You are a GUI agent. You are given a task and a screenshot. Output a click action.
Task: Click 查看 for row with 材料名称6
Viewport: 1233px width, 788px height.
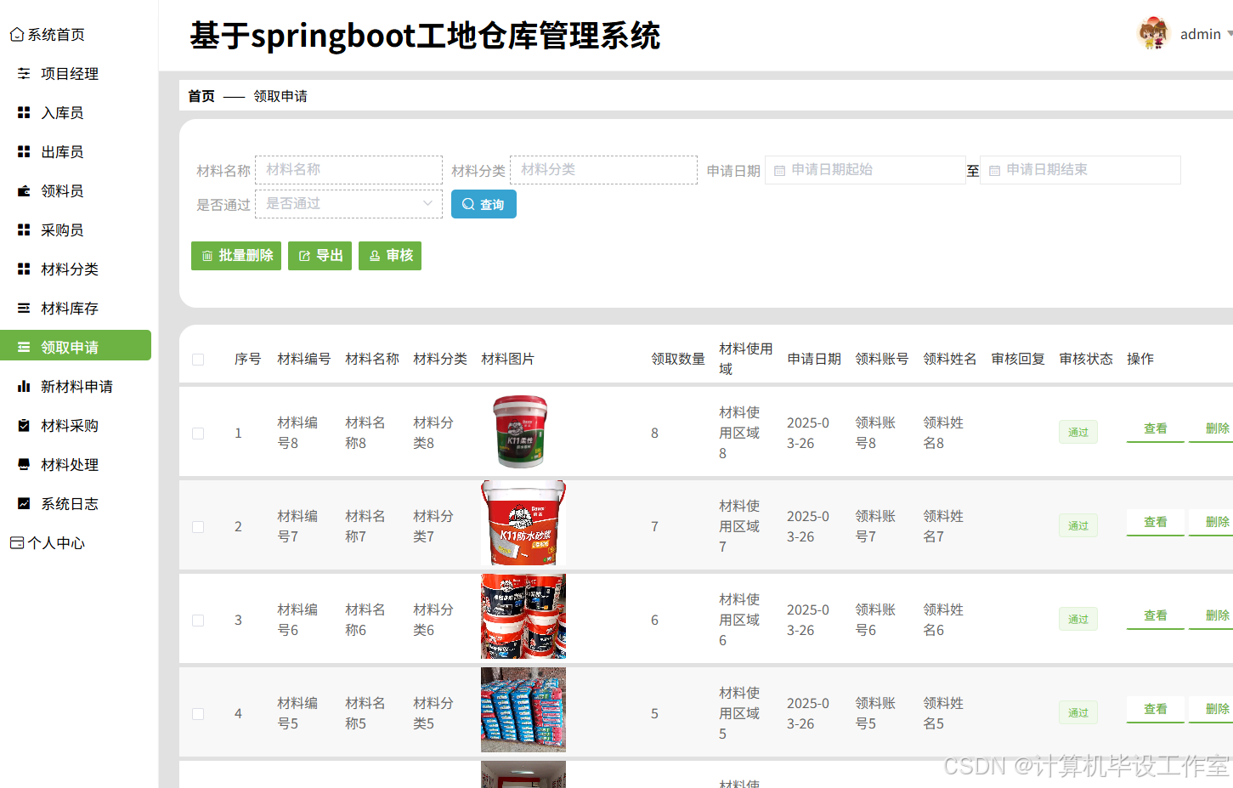pos(1156,616)
